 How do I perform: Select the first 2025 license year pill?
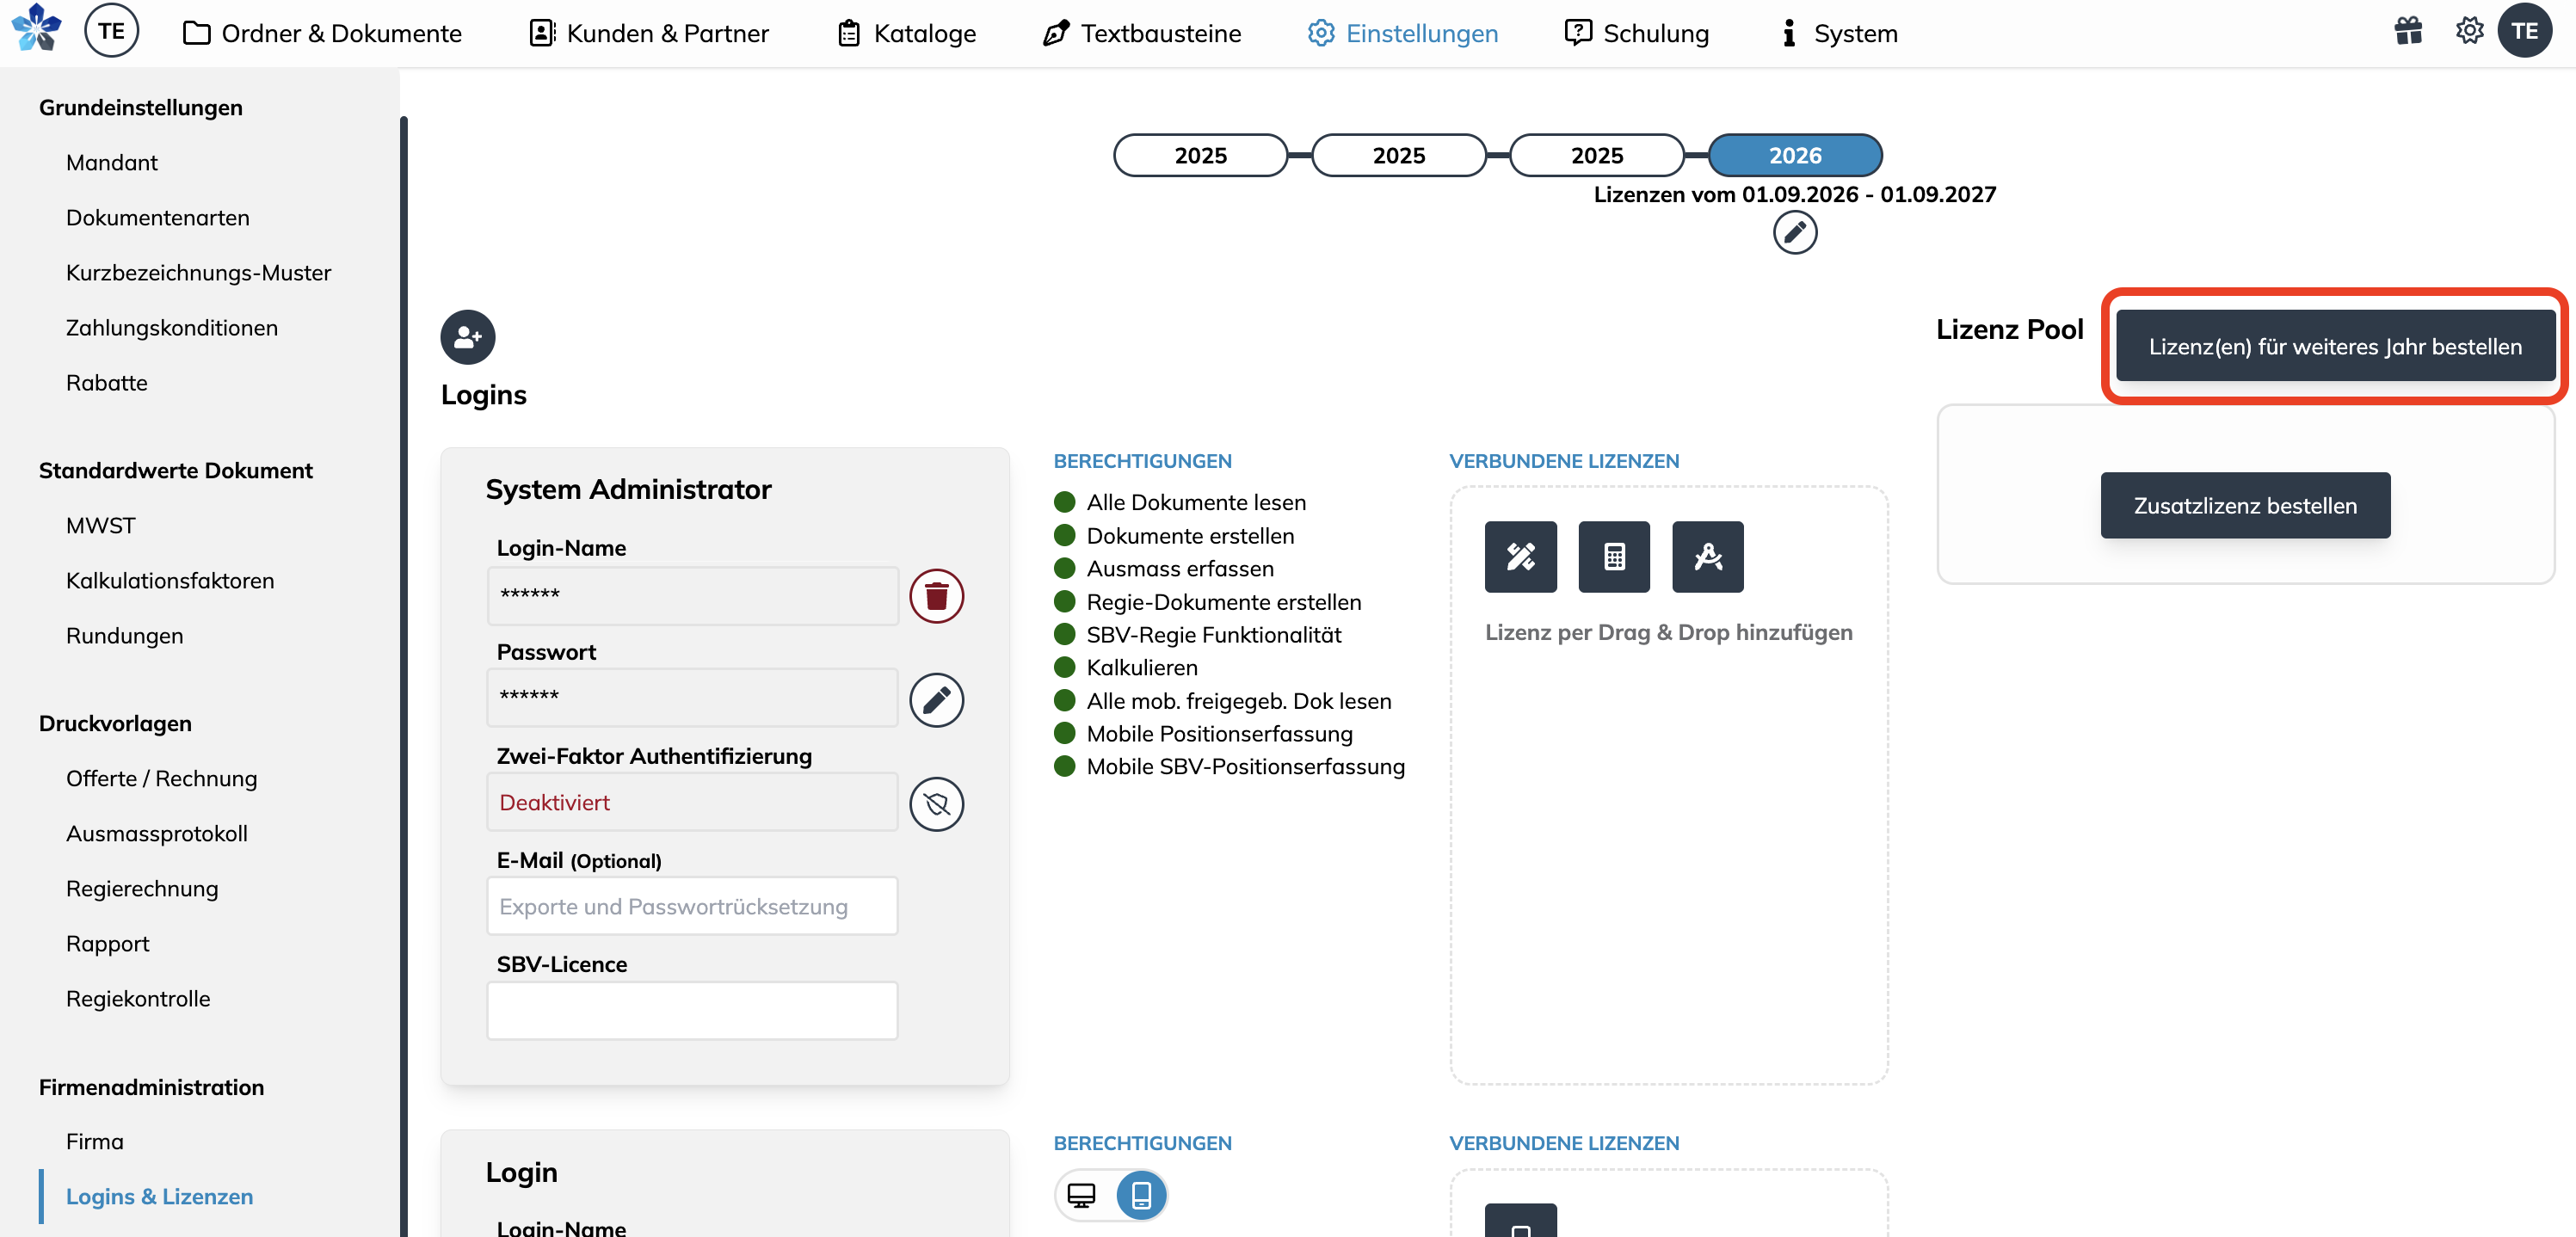click(1200, 155)
